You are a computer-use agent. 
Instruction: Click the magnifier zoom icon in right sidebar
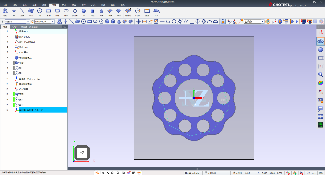pyautogui.click(x=320, y=74)
